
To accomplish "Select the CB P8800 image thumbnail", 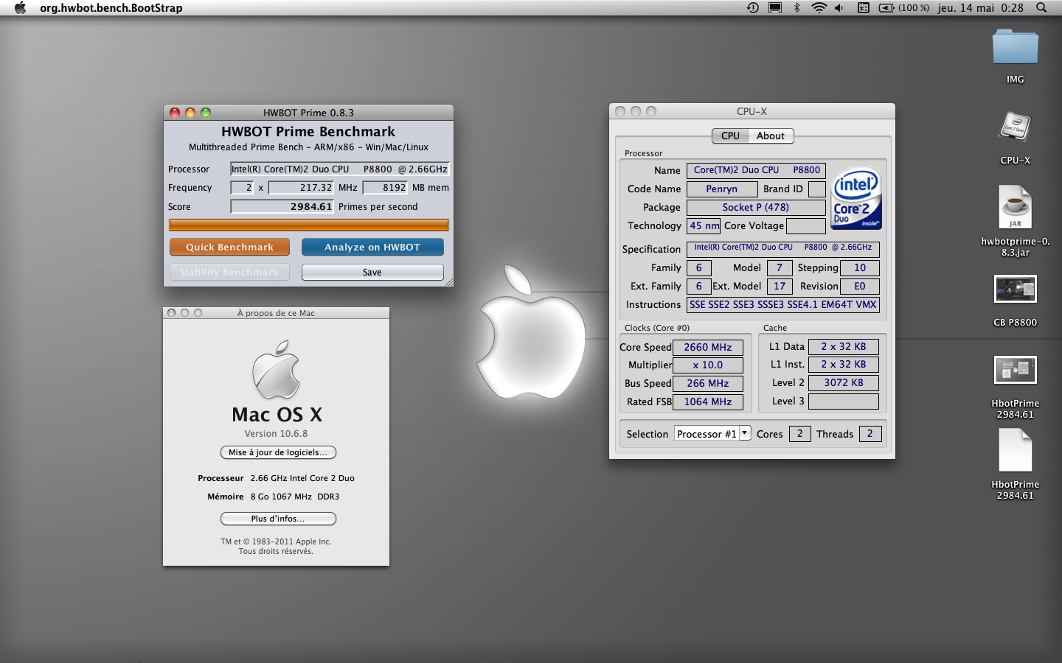I will pyautogui.click(x=1016, y=289).
